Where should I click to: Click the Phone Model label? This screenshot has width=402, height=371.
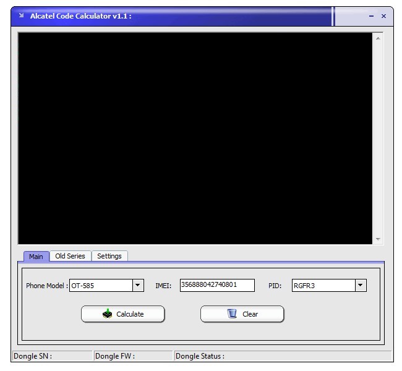point(47,286)
